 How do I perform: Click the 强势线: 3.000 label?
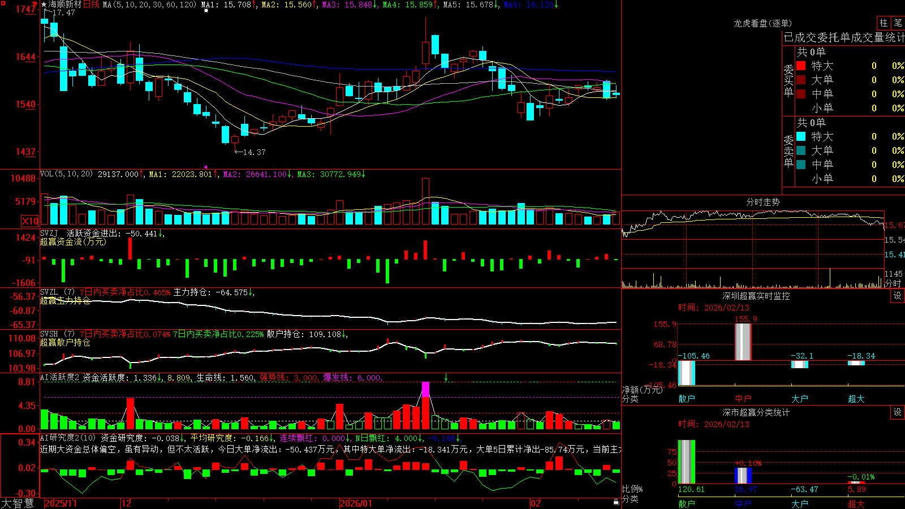(x=289, y=377)
